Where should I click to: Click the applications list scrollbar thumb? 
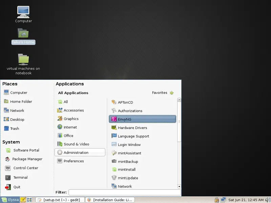click(x=179, y=121)
